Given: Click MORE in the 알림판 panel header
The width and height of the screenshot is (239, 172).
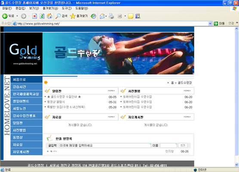Looking at the screenshot, I should [x=111, y=91].
